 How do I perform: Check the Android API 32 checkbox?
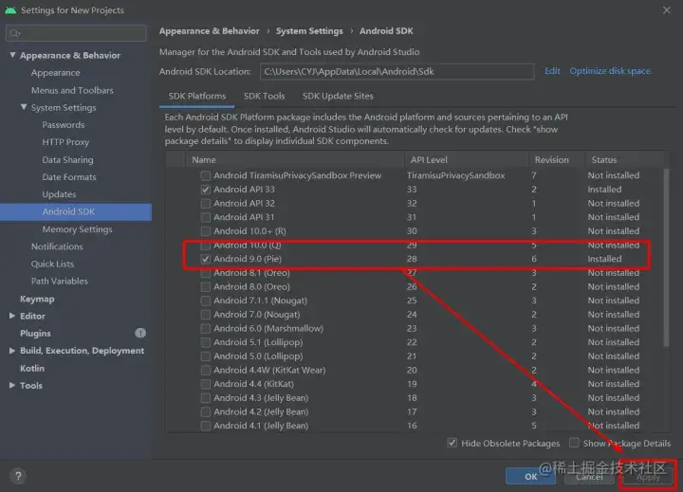pos(206,203)
